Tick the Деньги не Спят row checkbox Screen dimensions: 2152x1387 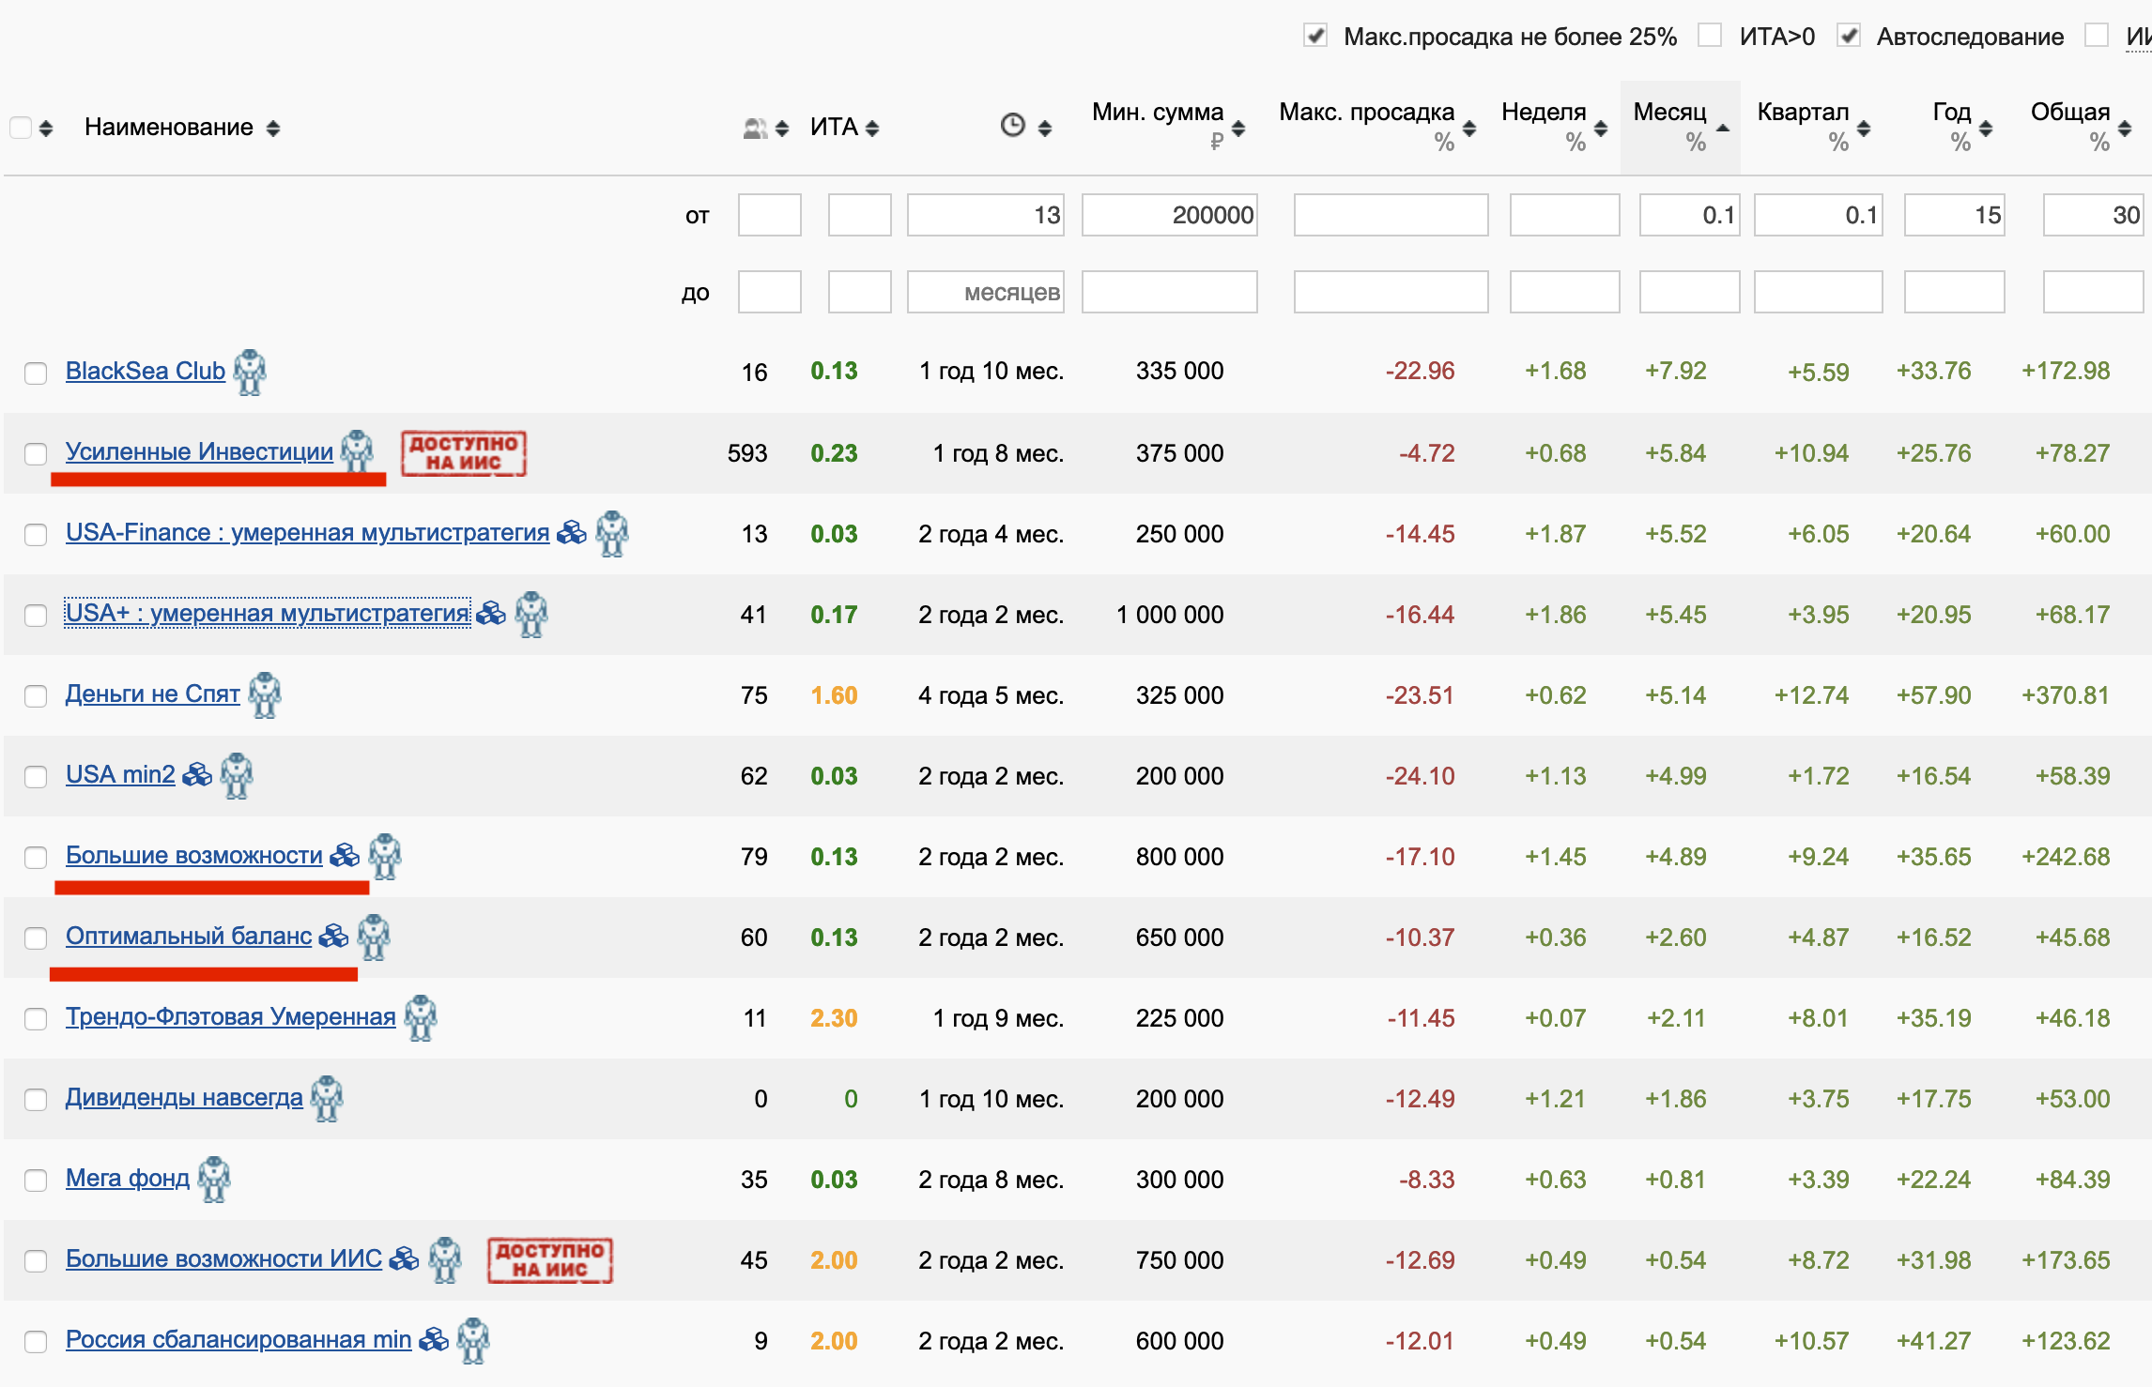tap(36, 696)
